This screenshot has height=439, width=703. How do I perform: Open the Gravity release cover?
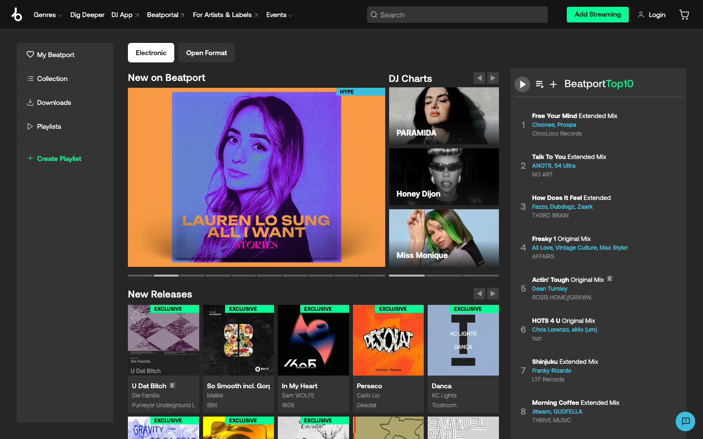pyautogui.click(x=164, y=428)
